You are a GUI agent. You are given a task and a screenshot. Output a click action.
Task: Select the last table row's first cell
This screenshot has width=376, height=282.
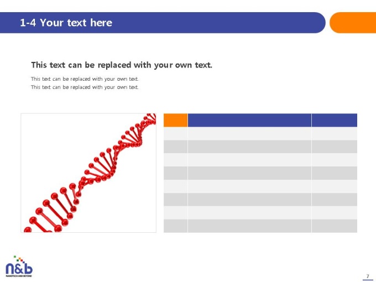pyautogui.click(x=175, y=226)
